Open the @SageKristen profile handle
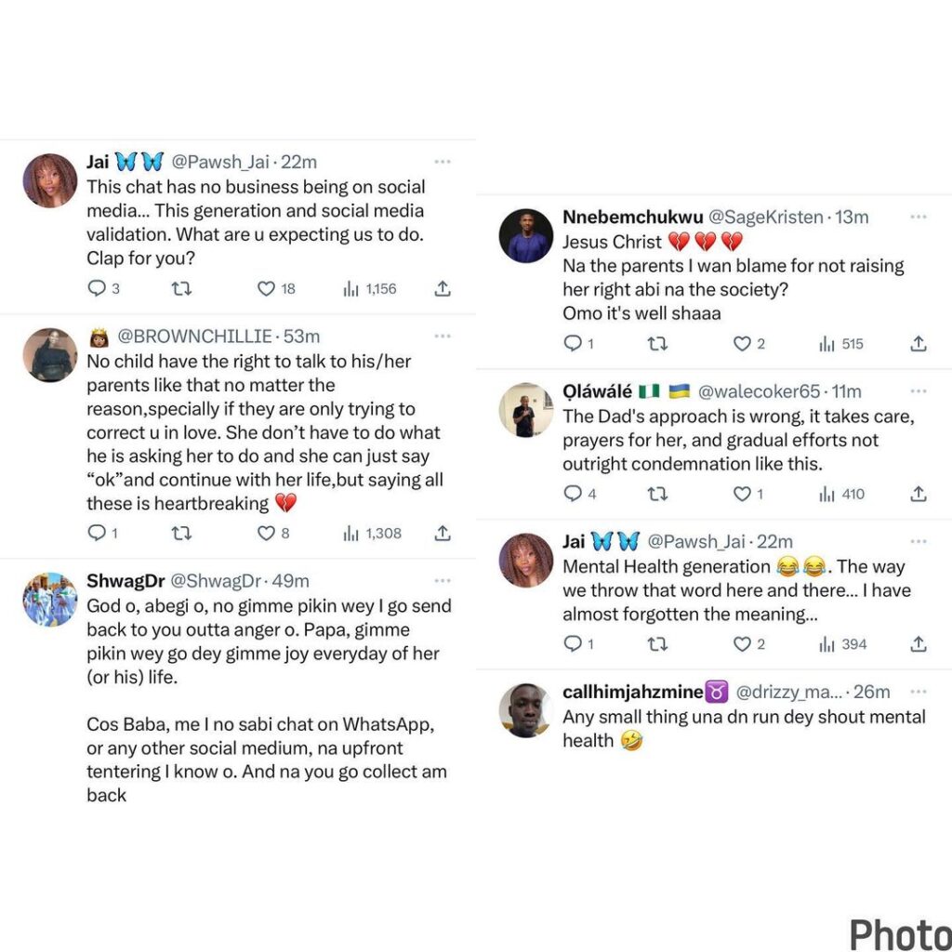The width and height of the screenshot is (952, 952). click(766, 218)
